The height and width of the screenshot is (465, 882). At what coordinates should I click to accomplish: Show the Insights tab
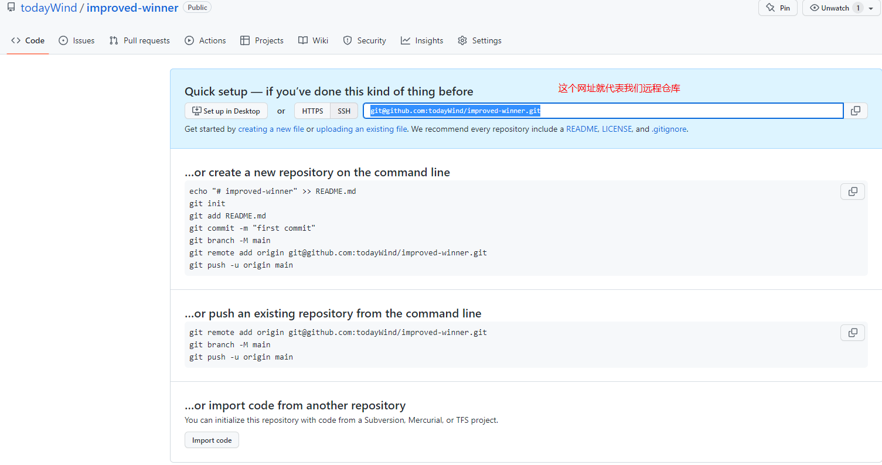[x=422, y=40]
